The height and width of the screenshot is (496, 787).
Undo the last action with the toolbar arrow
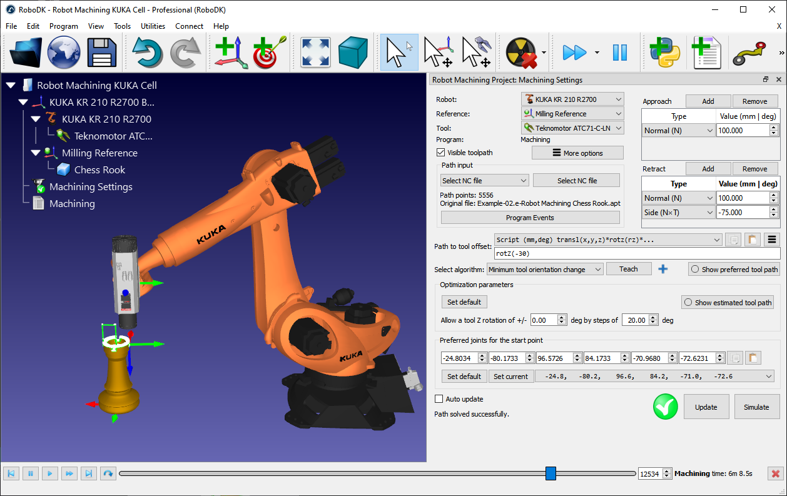click(148, 53)
